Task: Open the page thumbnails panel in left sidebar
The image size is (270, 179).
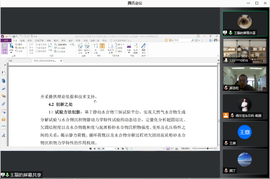Action: [x=3, y=81]
